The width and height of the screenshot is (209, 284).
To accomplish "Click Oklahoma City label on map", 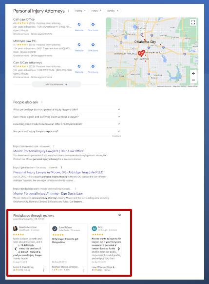I will 145,41.
